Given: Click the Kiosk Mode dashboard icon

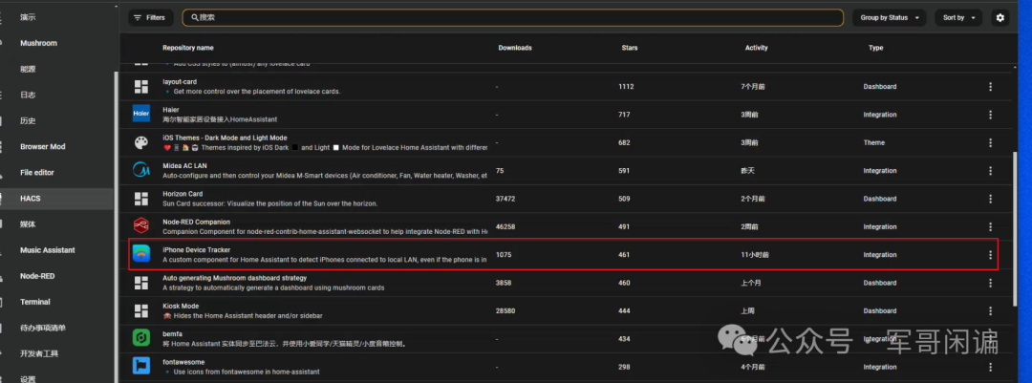Looking at the screenshot, I should [141, 310].
